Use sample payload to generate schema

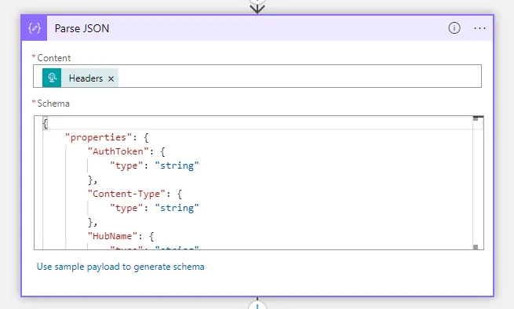(x=120, y=267)
